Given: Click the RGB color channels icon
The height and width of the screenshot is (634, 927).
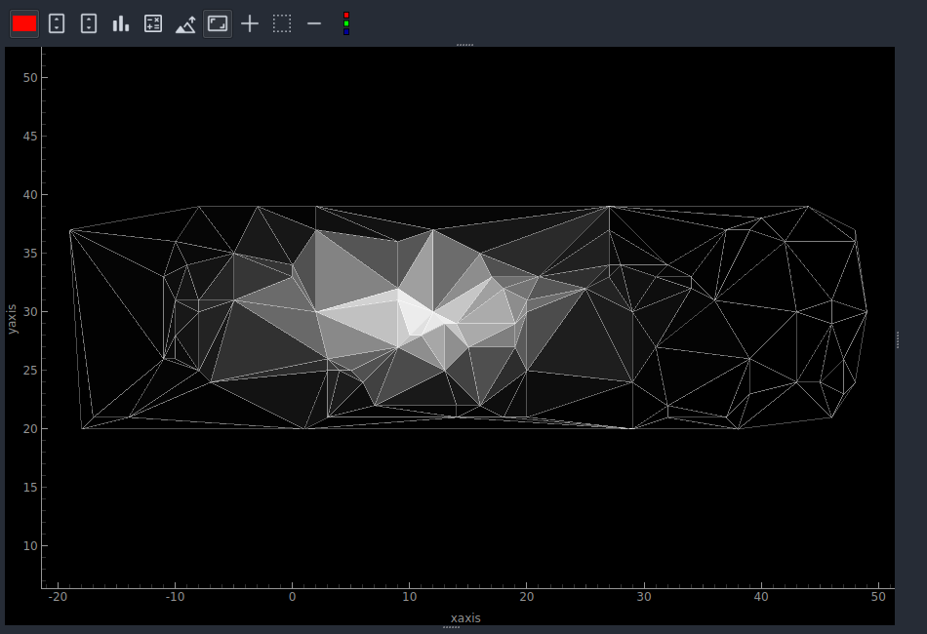Looking at the screenshot, I should 346,23.
